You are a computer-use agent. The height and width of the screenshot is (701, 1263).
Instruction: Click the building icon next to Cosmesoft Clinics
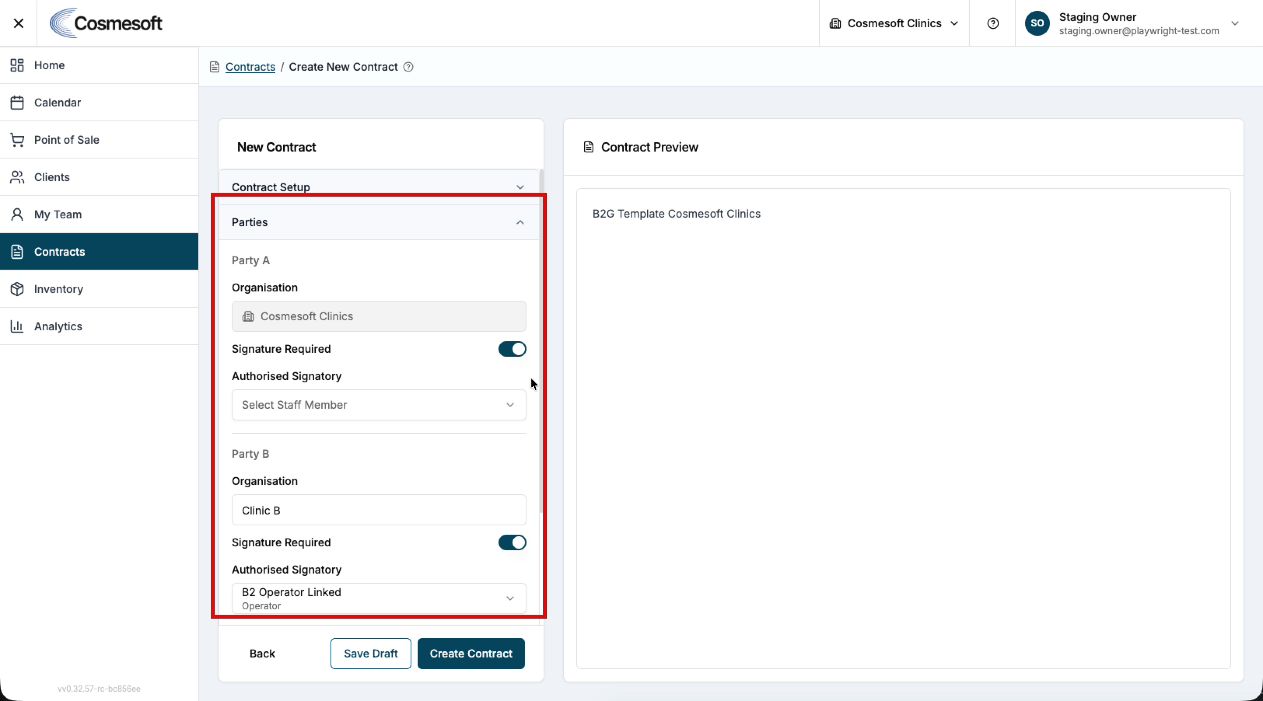[835, 24]
